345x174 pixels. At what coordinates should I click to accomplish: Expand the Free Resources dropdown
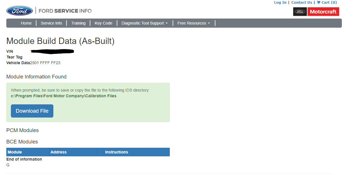click(194, 23)
